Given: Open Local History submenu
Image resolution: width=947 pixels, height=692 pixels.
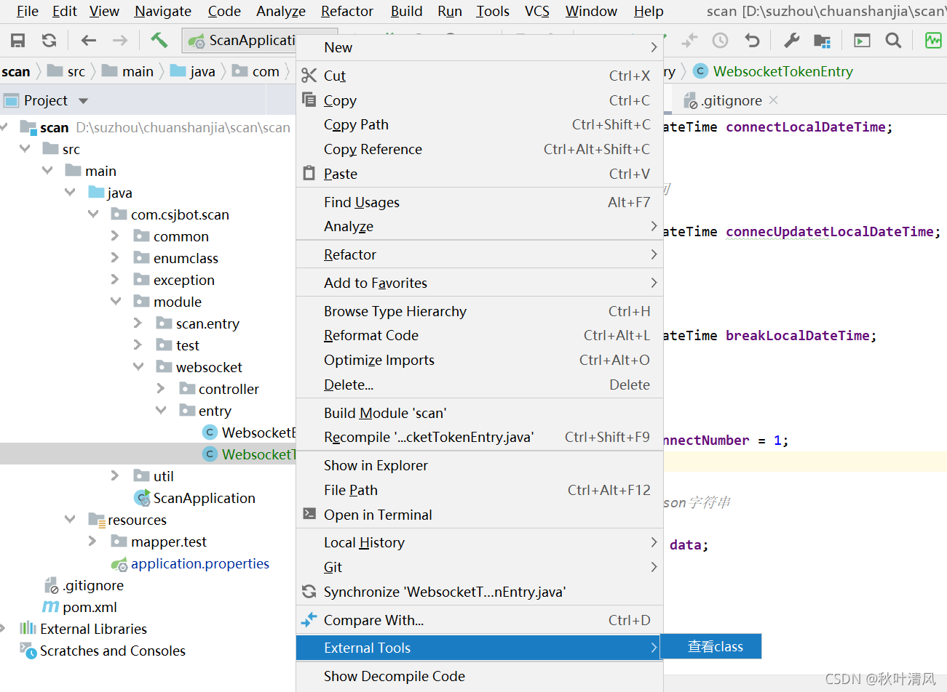Looking at the screenshot, I should point(480,543).
